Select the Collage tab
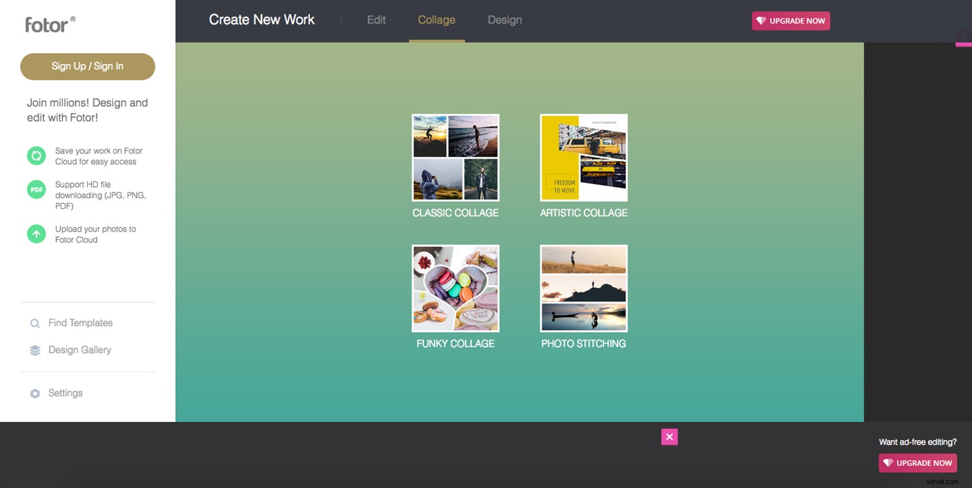Image resolution: width=972 pixels, height=488 pixels. (436, 19)
